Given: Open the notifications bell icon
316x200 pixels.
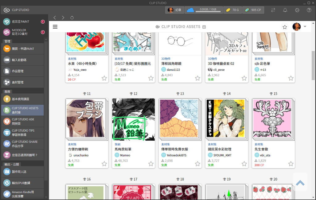Looking at the screenshot, I should (x=285, y=10).
